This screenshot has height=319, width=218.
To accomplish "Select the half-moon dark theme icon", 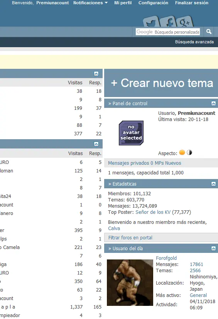I will tap(189, 152).
